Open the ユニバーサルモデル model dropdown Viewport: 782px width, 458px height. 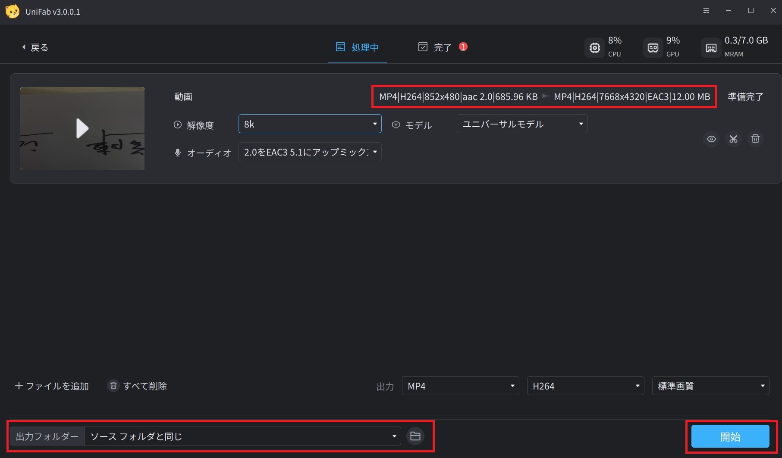pyautogui.click(x=522, y=124)
